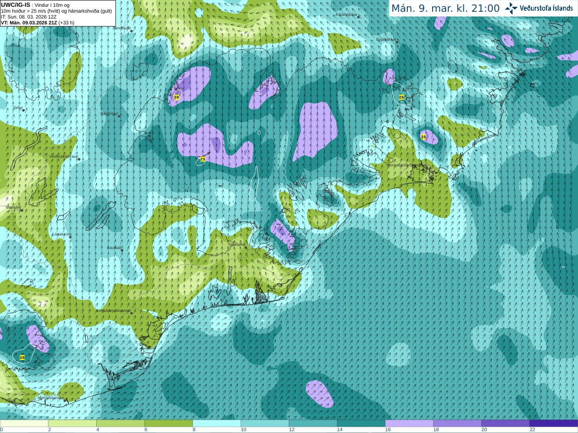The image size is (578, 433).
Task: Click yellow 26 gust label near Mýrdalssandur
Action: click(x=22, y=358)
